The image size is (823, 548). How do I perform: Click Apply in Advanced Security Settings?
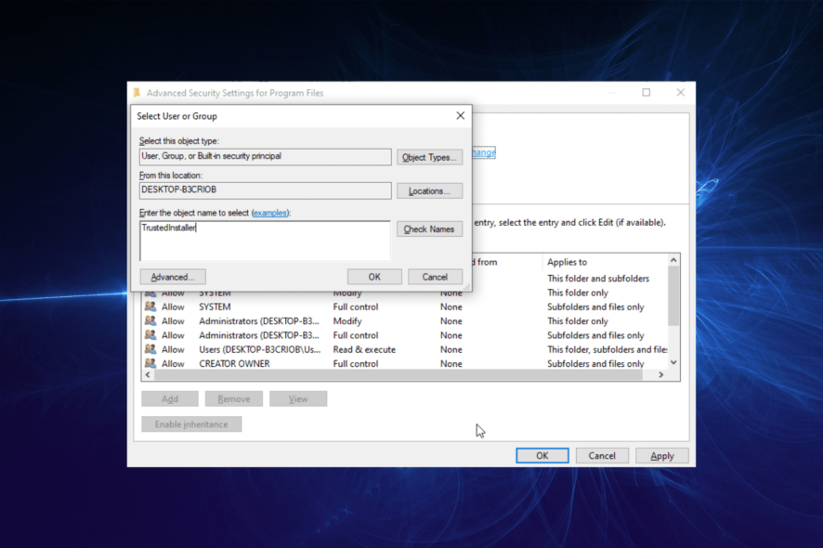tap(662, 456)
